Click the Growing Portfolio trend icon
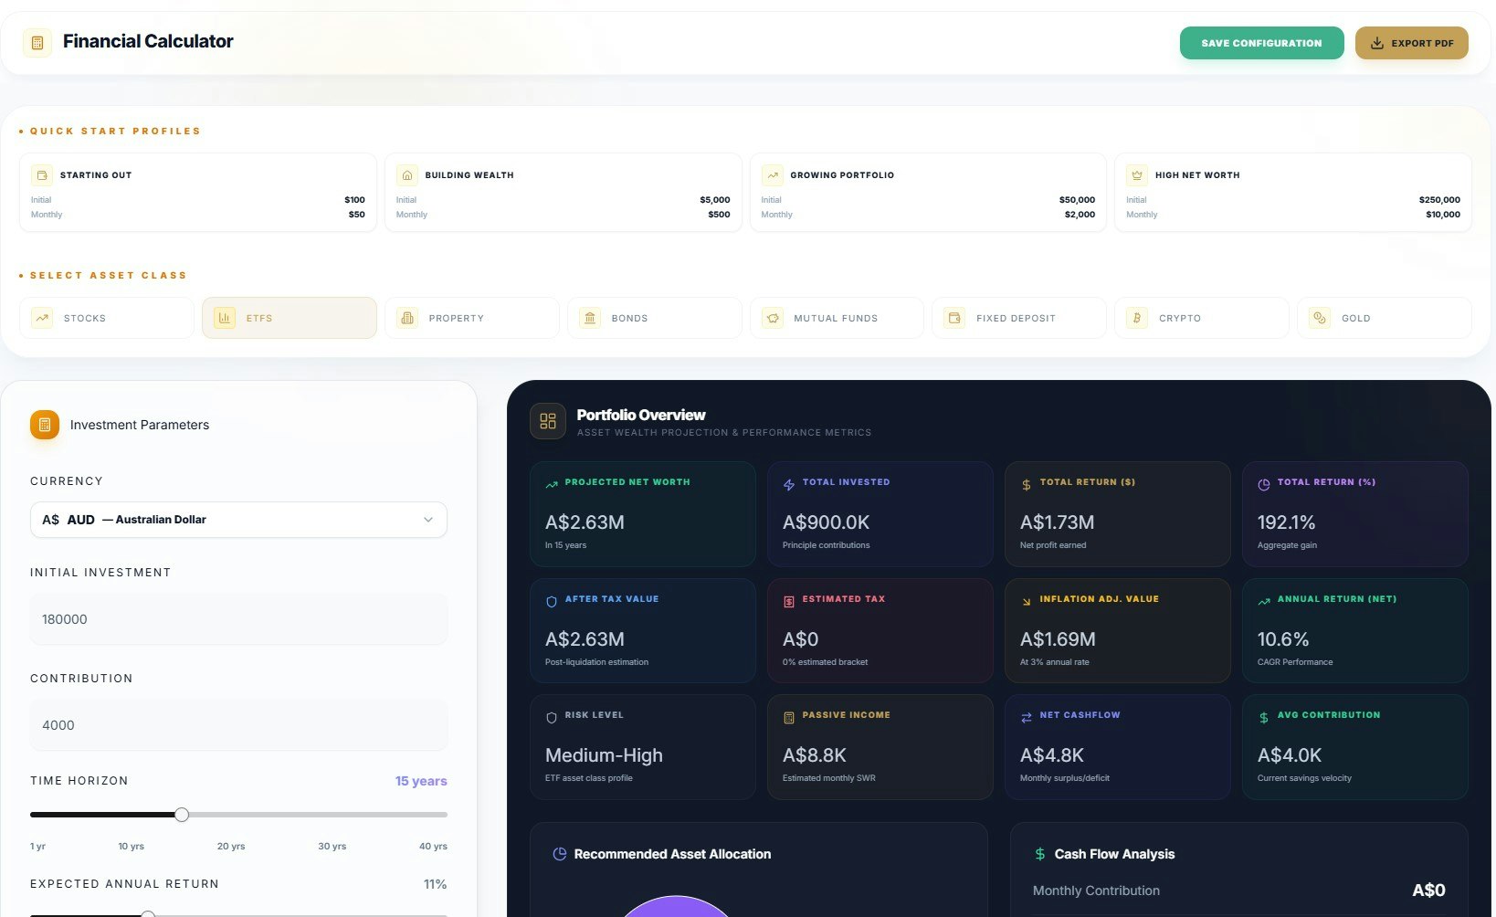The height and width of the screenshot is (917, 1496). 773,174
